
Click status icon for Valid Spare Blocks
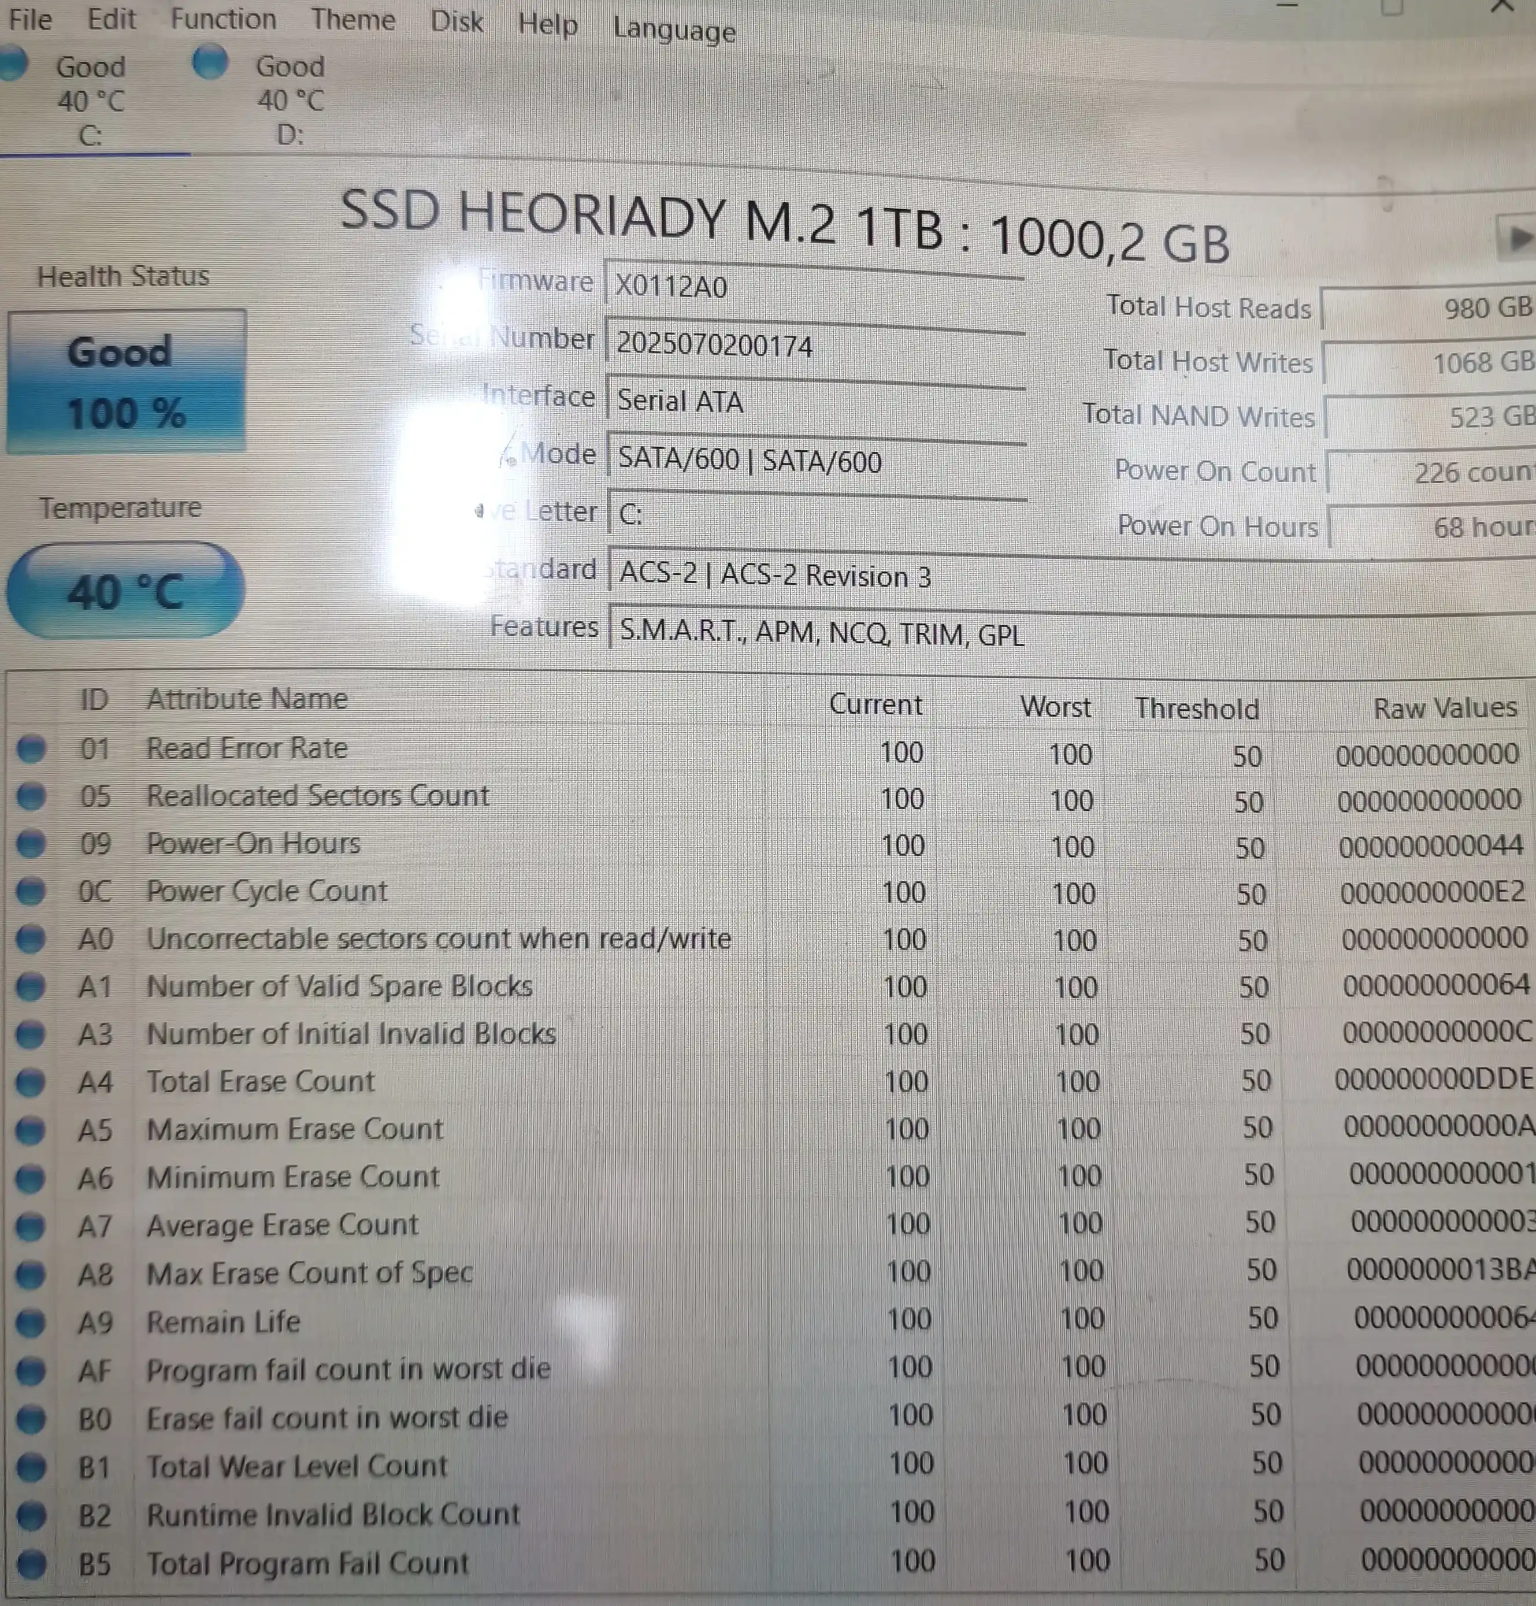31,986
